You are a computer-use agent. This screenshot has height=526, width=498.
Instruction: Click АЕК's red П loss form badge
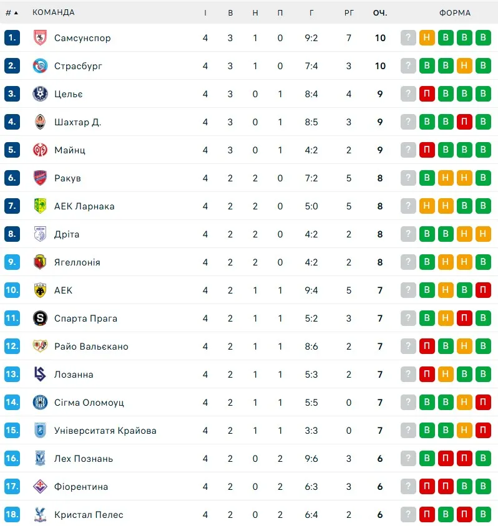(x=482, y=290)
